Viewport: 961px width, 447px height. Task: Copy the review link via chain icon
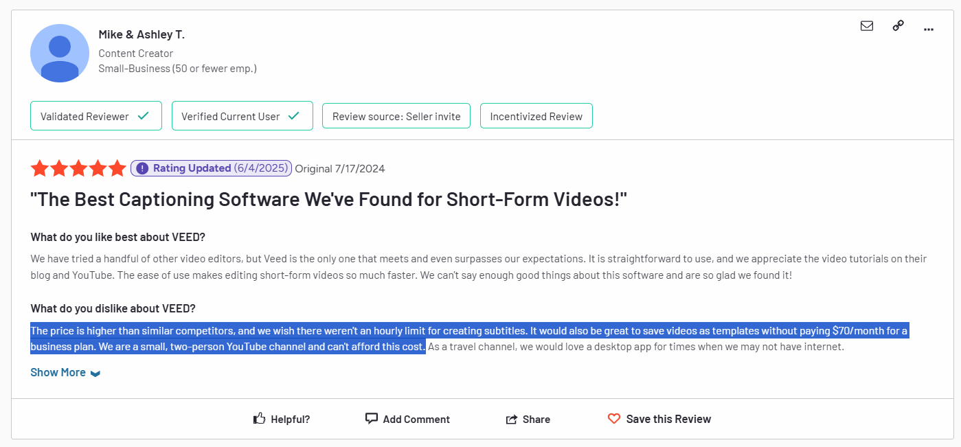tap(898, 26)
